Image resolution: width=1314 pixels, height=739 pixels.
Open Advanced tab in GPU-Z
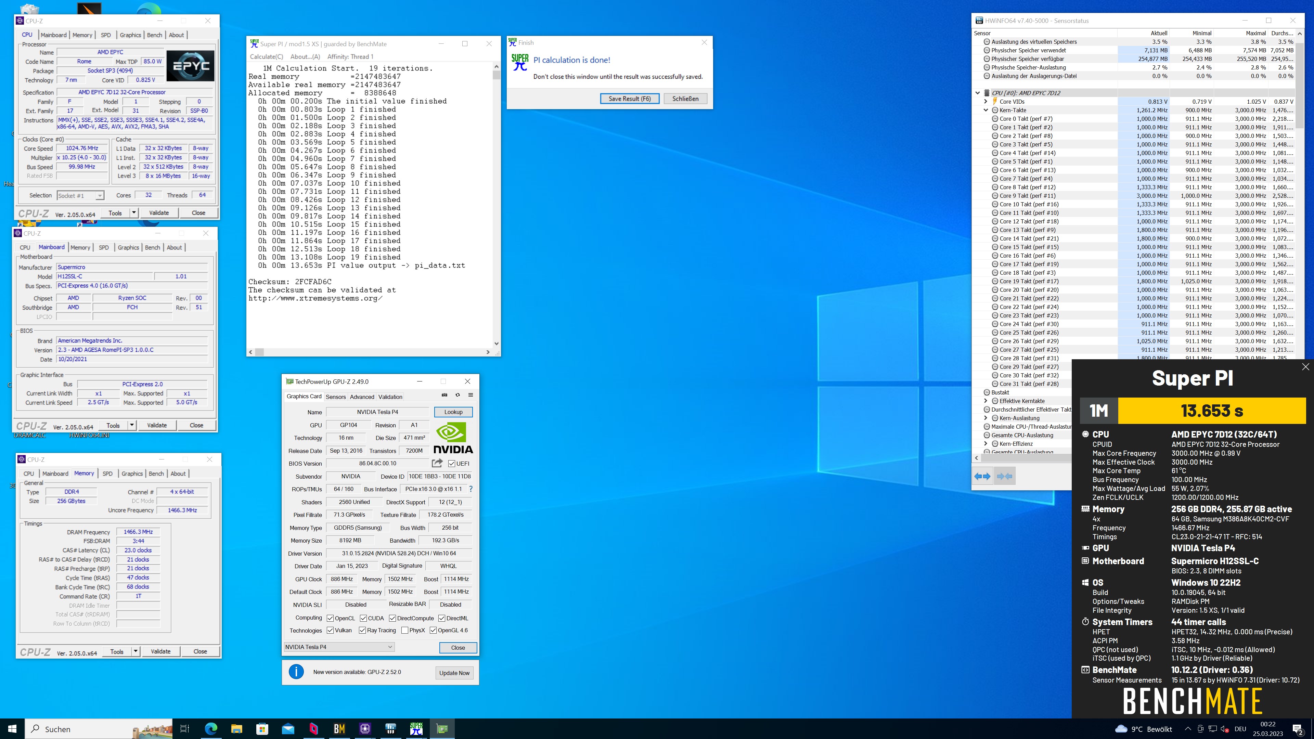click(x=362, y=397)
